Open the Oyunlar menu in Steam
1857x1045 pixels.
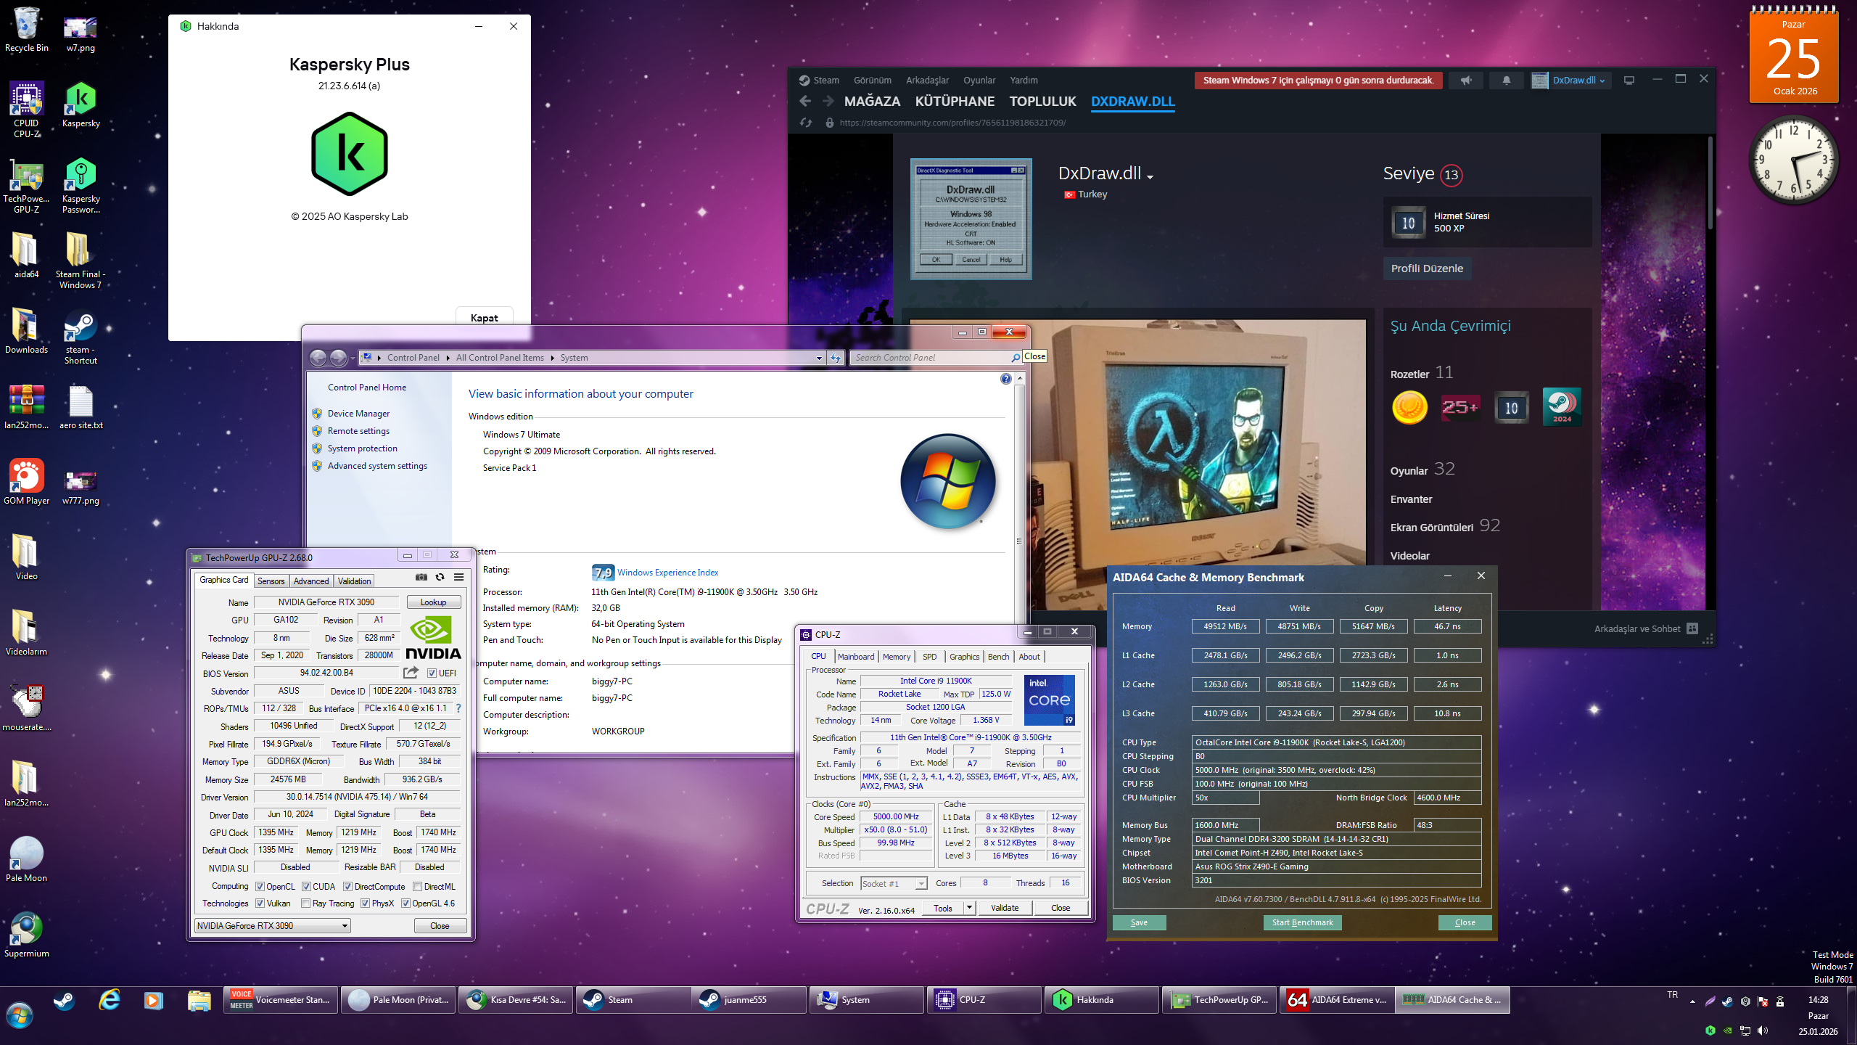[x=979, y=81]
